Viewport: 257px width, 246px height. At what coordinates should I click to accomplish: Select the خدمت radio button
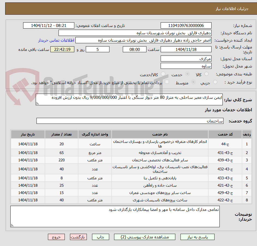pos(187,74)
